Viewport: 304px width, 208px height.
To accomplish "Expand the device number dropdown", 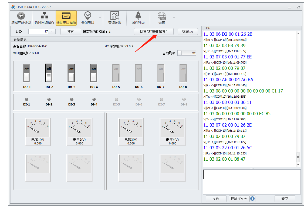I will [52, 31].
